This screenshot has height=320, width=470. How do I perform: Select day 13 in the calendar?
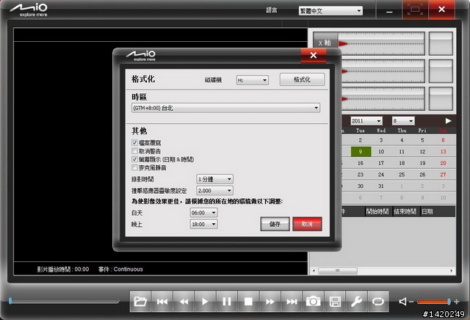click(444, 152)
